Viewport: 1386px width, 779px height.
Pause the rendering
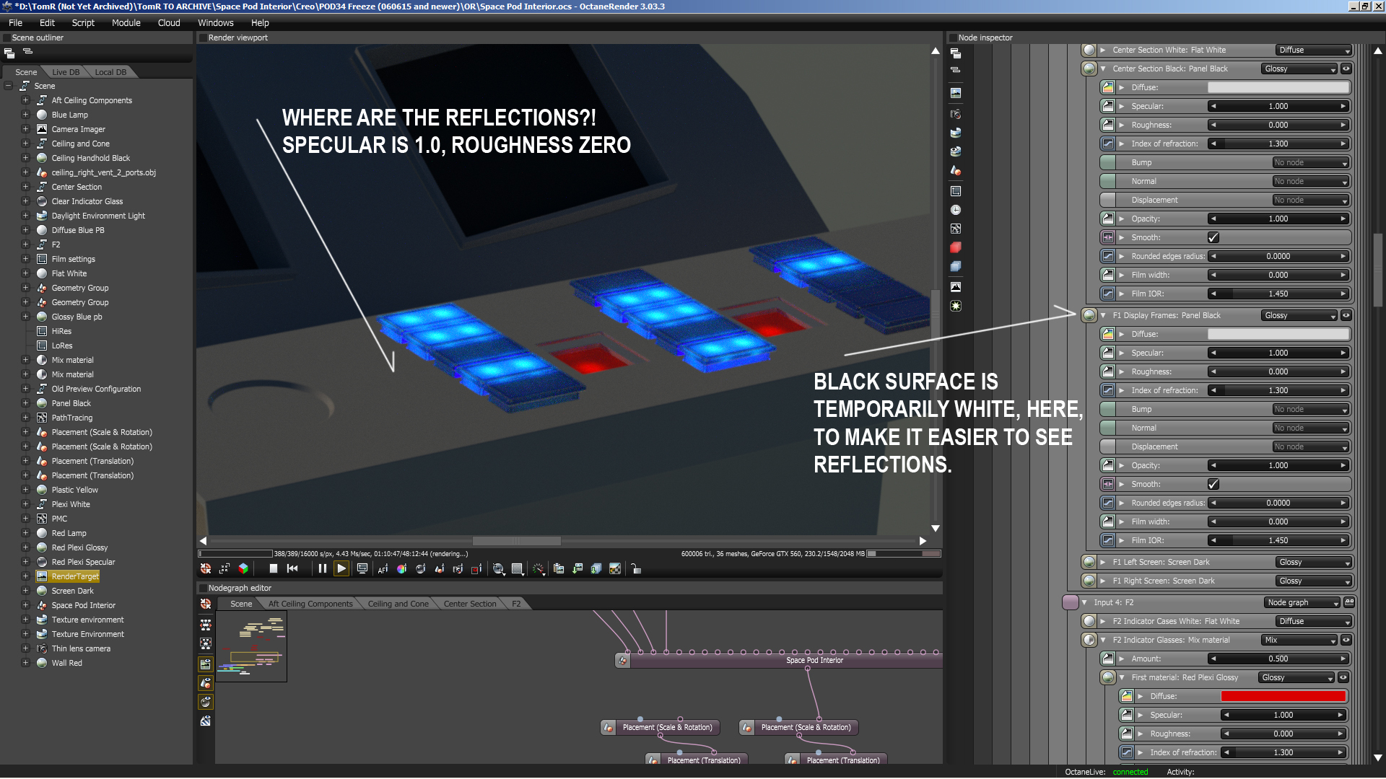pos(323,569)
